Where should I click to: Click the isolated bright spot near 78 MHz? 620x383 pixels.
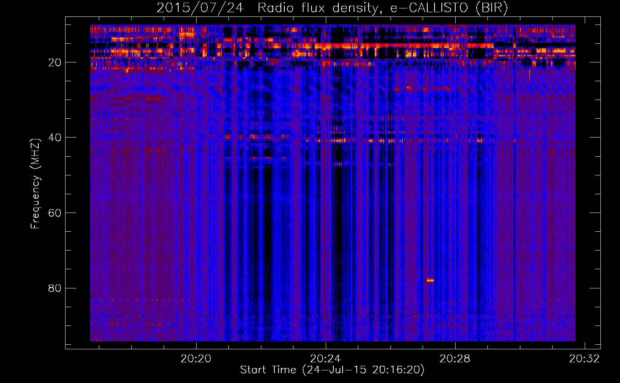[x=430, y=280]
